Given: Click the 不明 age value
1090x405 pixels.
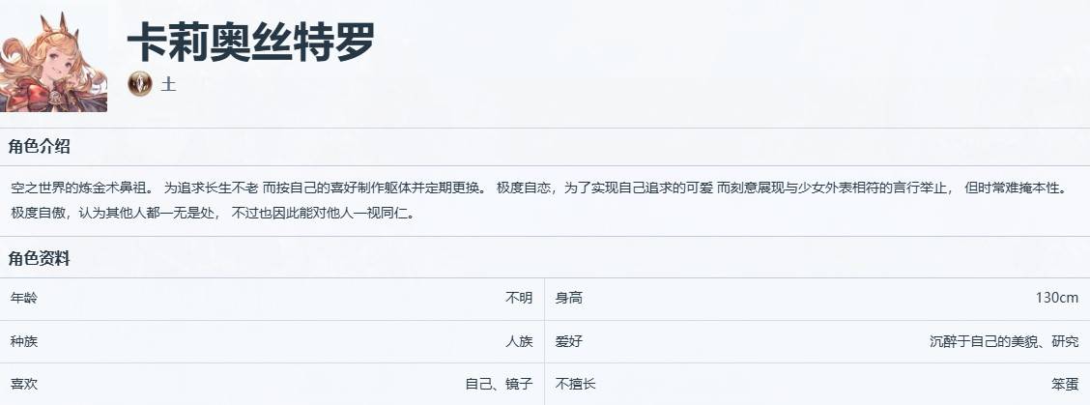Looking at the screenshot, I should [519, 299].
